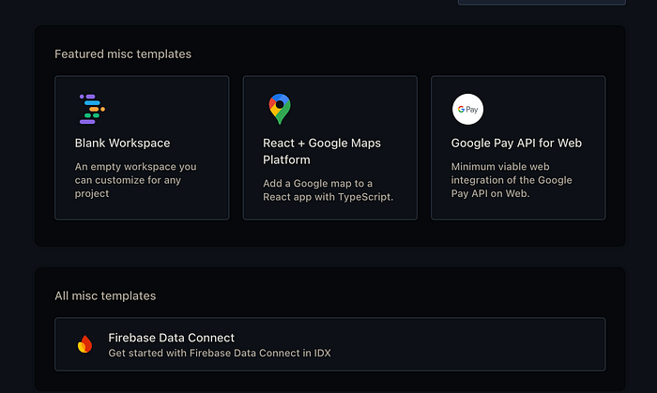Screen dimensions: 657x393
Task: Click 'An empty workspace you can customize' description
Action: click(x=135, y=180)
